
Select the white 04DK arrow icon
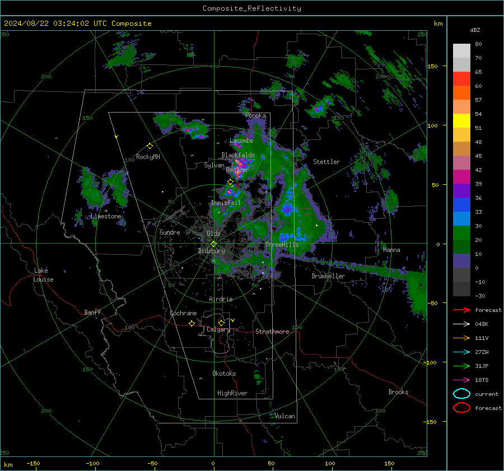(x=461, y=324)
